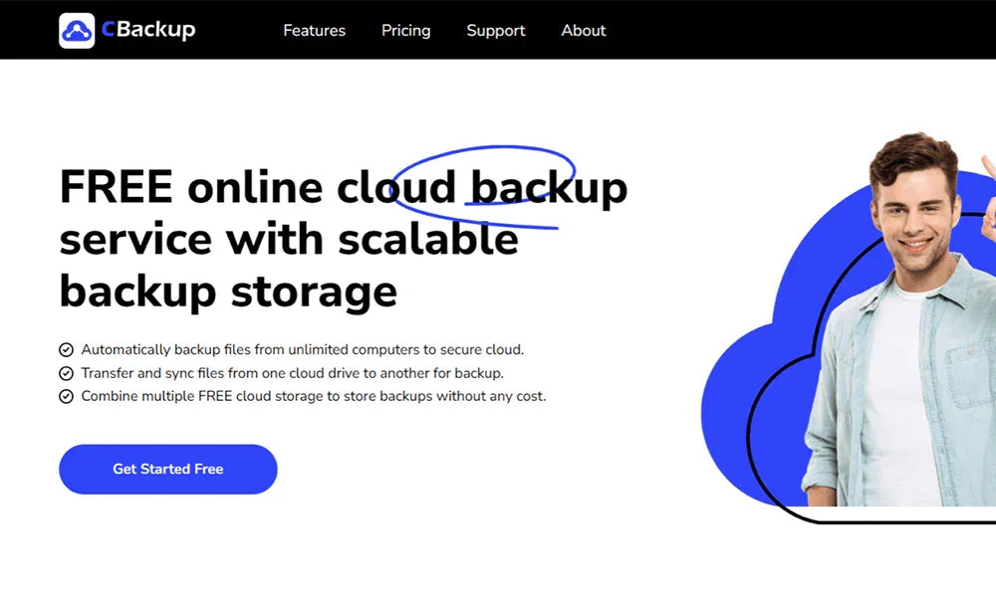Click the CBackup brand name text

tap(147, 29)
